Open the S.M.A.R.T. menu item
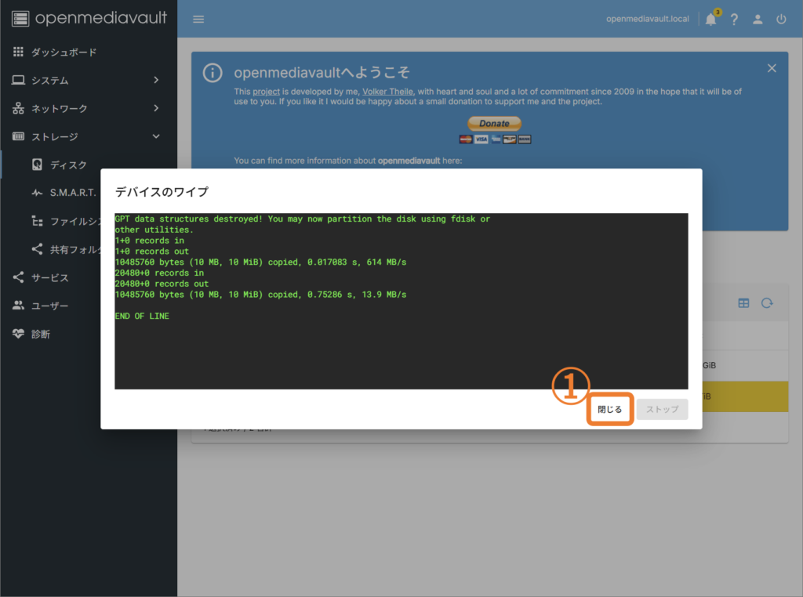The height and width of the screenshot is (597, 803). click(x=73, y=193)
